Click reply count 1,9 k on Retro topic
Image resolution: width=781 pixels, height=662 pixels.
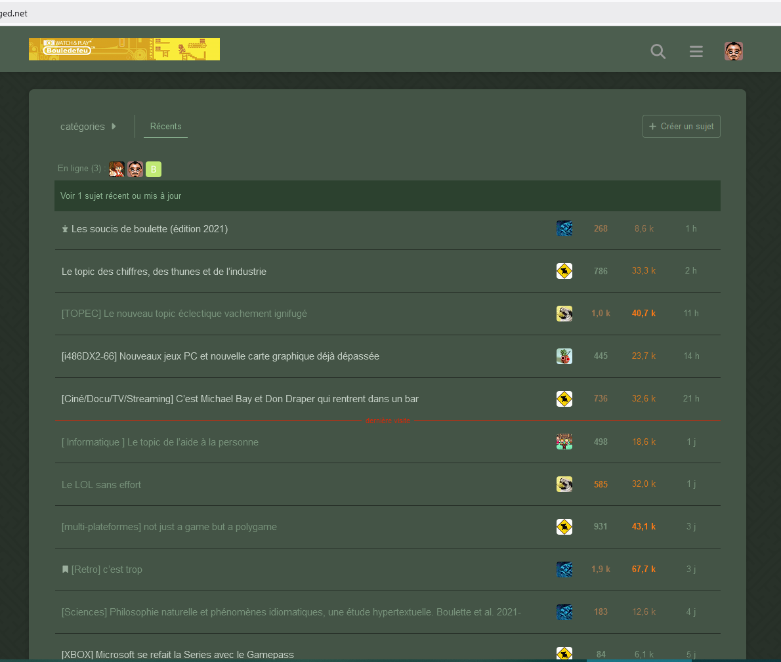tap(601, 569)
